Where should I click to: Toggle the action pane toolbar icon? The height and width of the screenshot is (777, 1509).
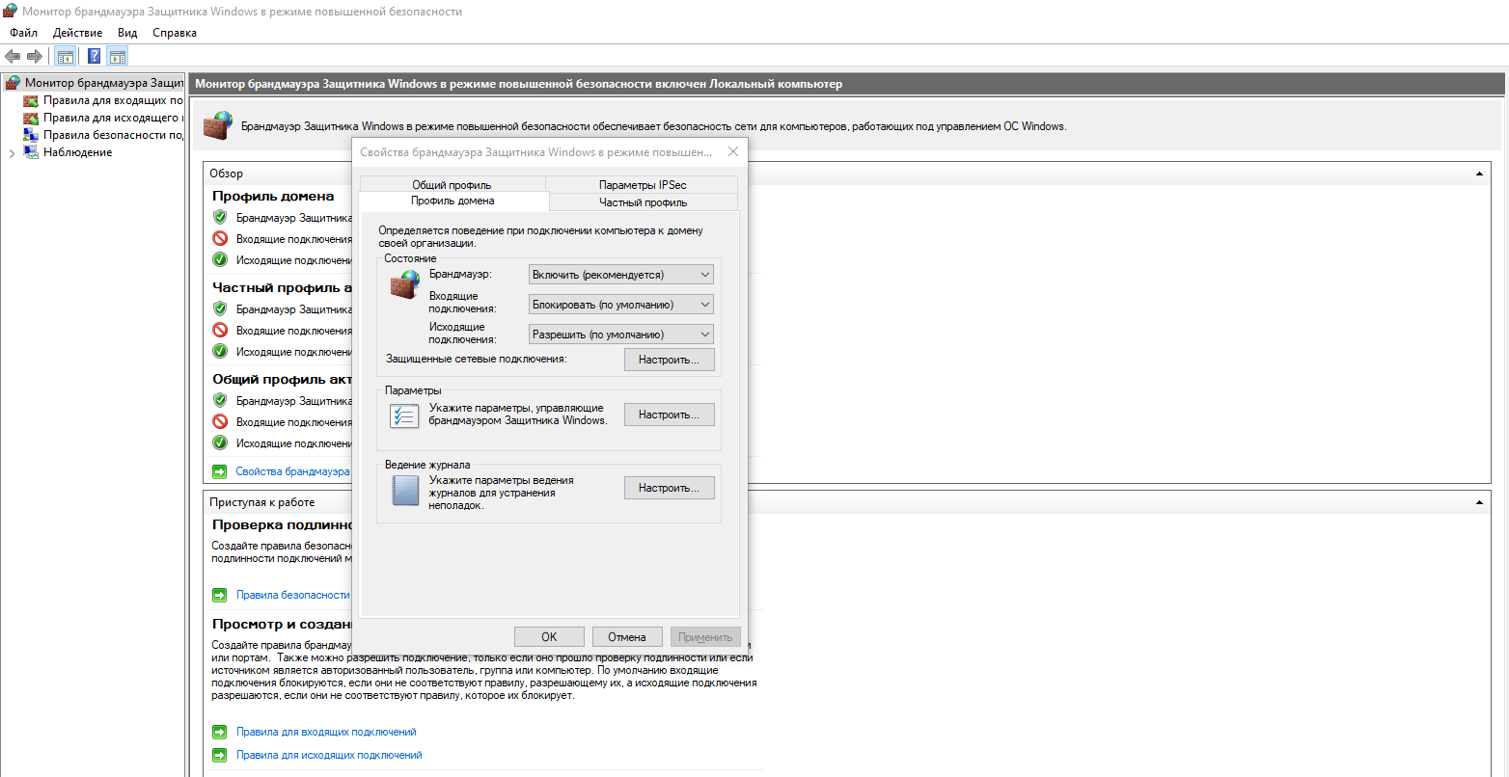pos(118,56)
